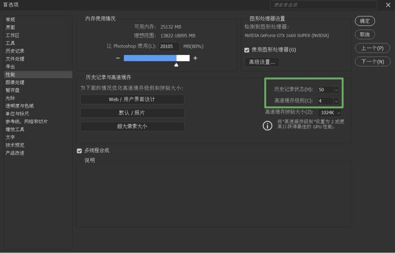Open the 高速缓存拼贴大小 1024K dropdown

point(329,112)
